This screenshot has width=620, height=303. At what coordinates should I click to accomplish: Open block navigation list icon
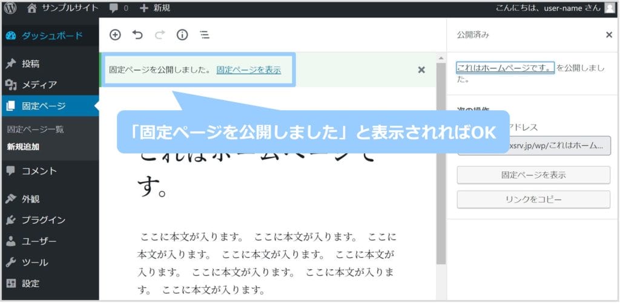click(x=205, y=34)
